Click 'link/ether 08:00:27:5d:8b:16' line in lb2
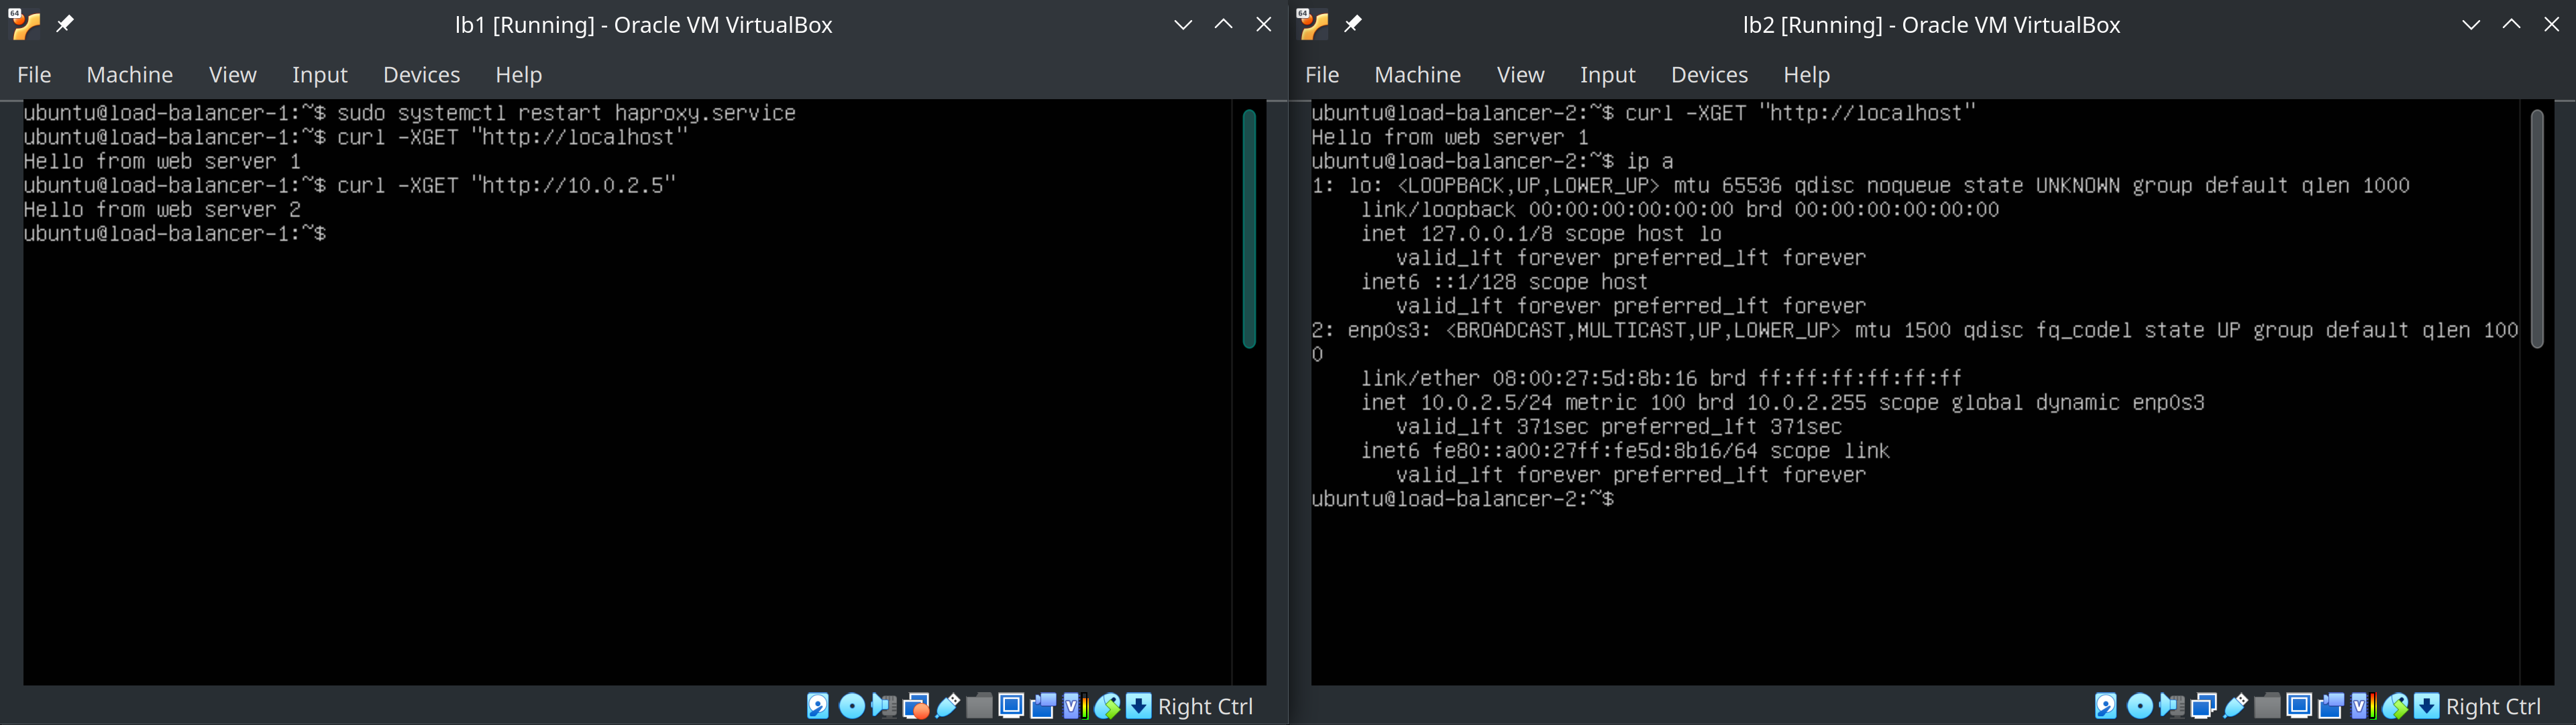Screen dimensions: 2576x725 [x=1661, y=379]
